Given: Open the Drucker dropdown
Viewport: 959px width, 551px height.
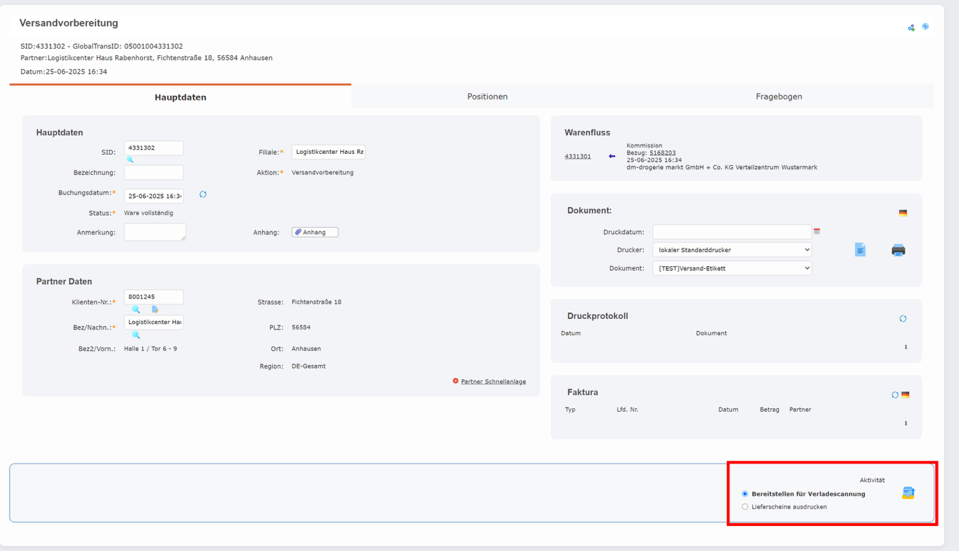Looking at the screenshot, I should [x=732, y=249].
